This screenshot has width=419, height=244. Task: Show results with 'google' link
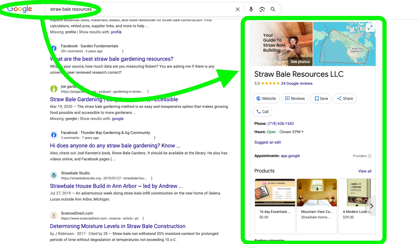click(118, 119)
